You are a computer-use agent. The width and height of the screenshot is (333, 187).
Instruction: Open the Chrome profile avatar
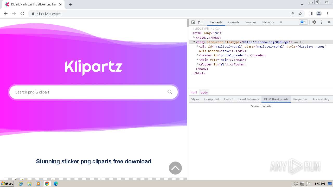[319, 14]
